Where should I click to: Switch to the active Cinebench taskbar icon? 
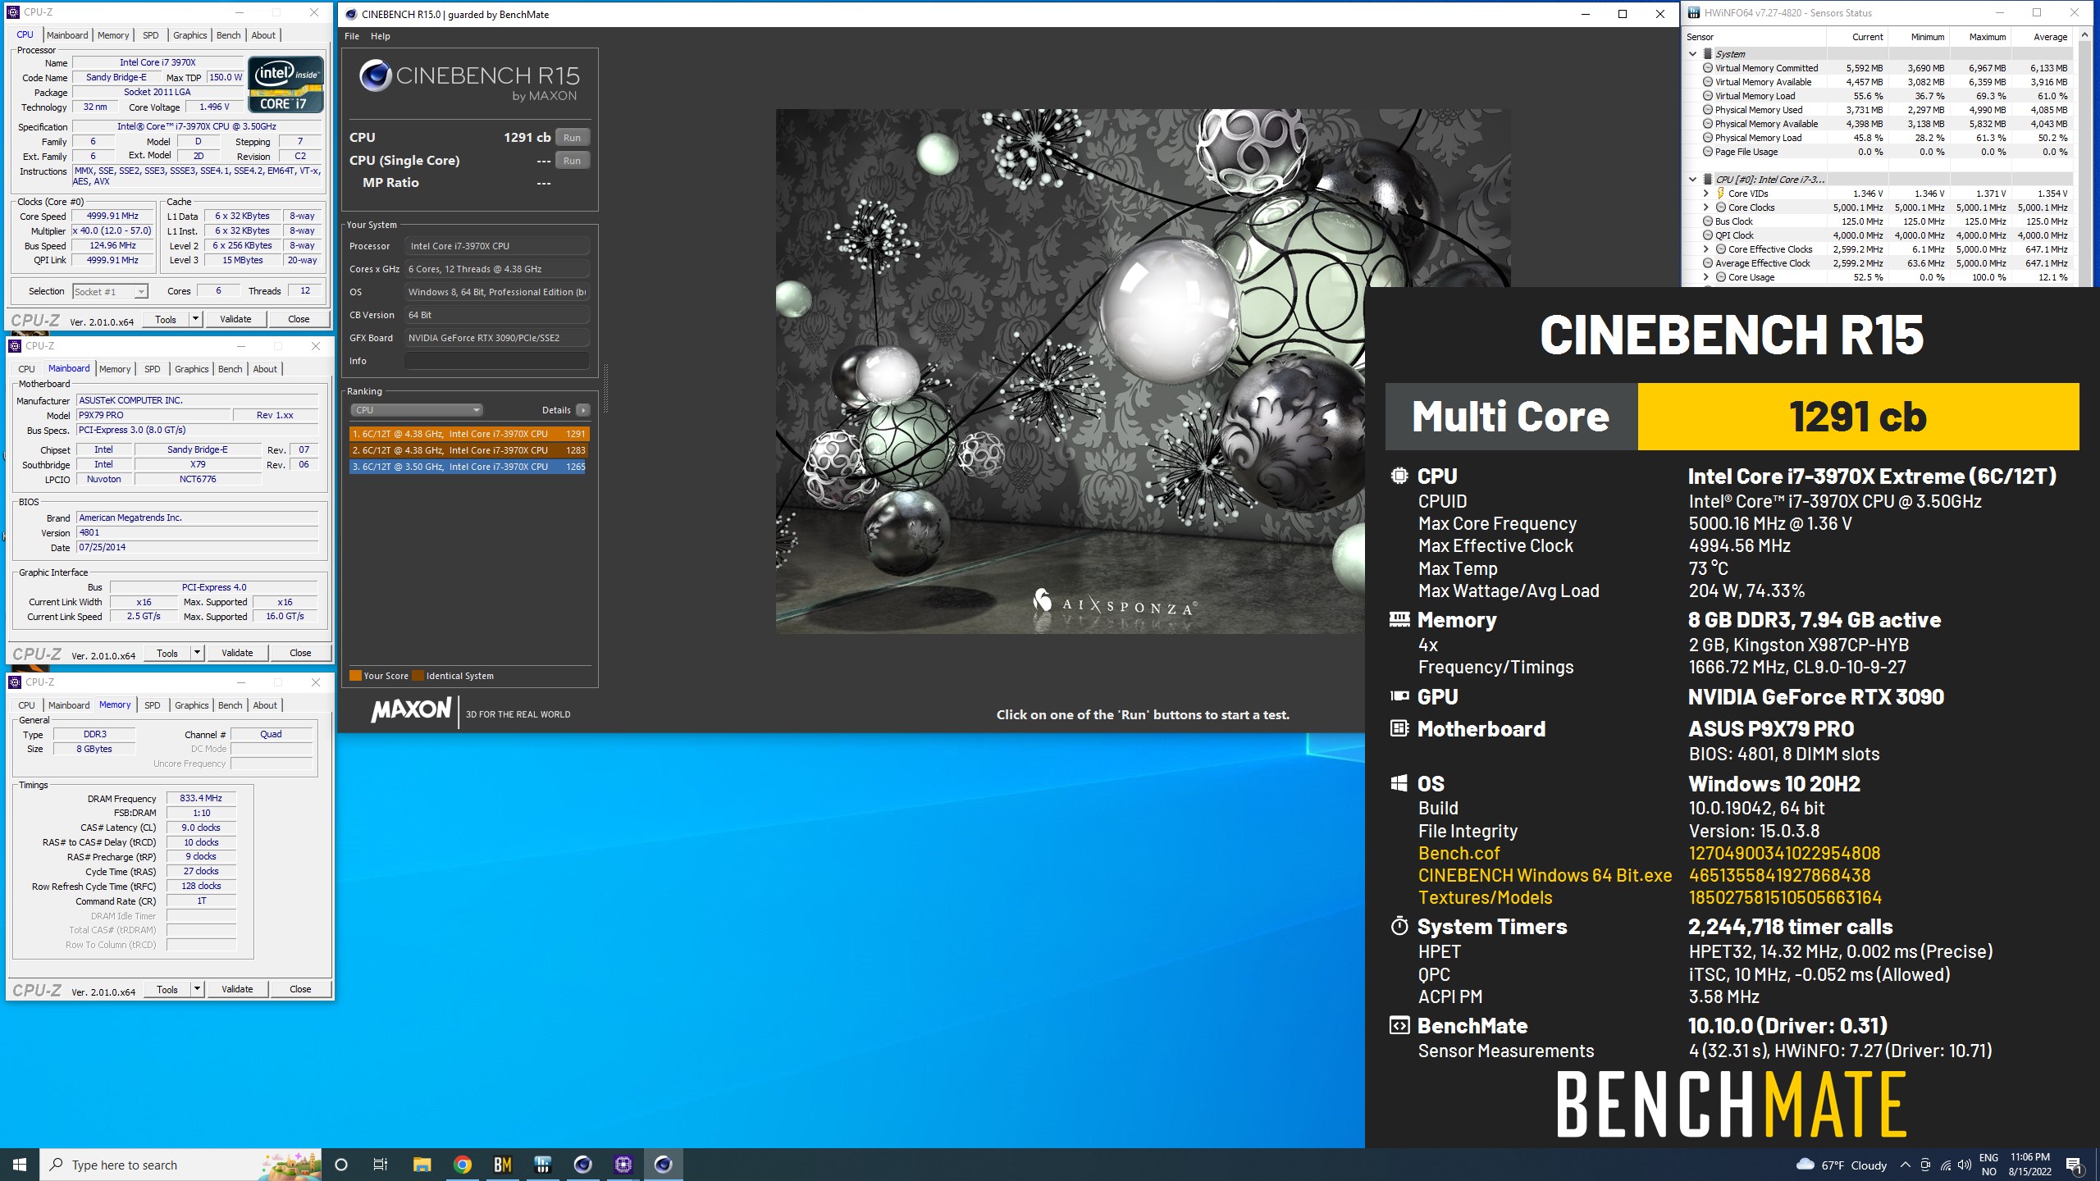(664, 1165)
